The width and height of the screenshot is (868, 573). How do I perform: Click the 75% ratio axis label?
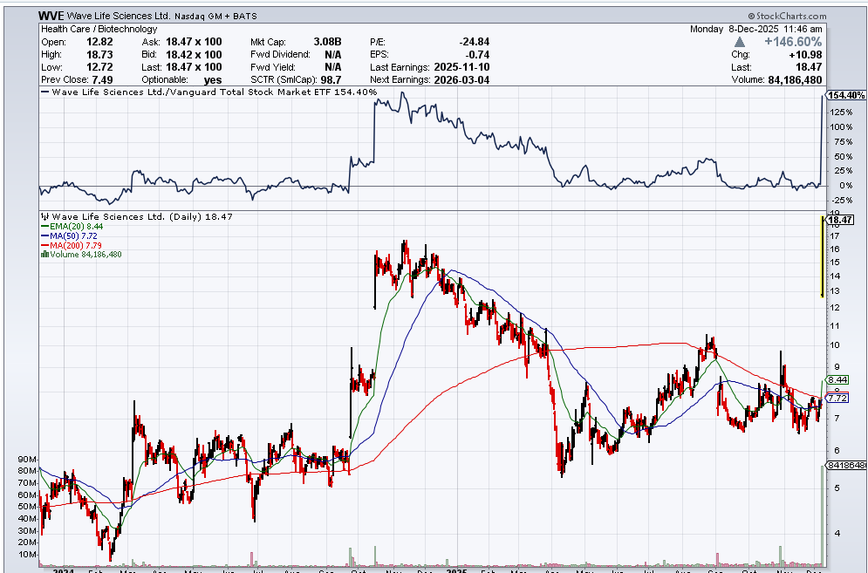coord(844,142)
